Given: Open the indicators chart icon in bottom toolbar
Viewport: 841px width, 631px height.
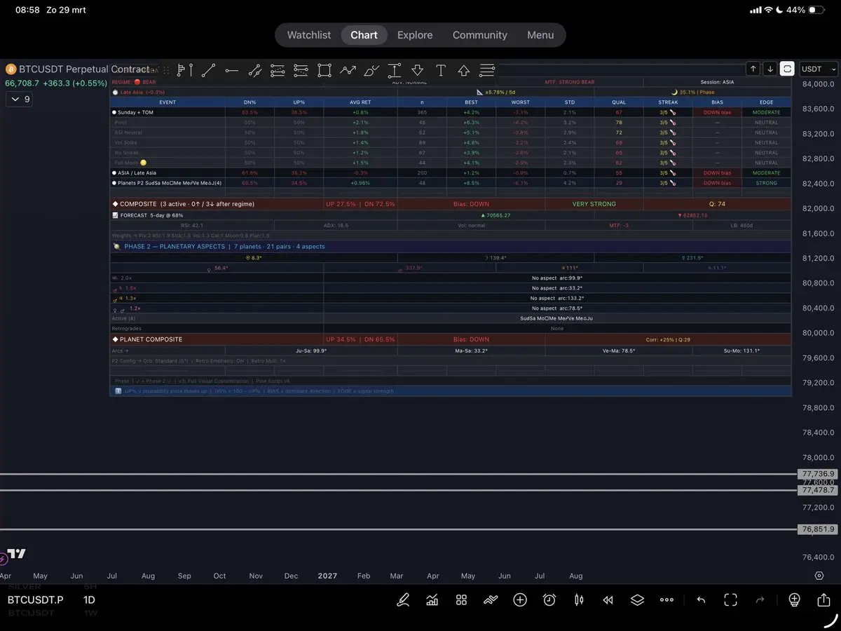Looking at the screenshot, I should [432, 600].
